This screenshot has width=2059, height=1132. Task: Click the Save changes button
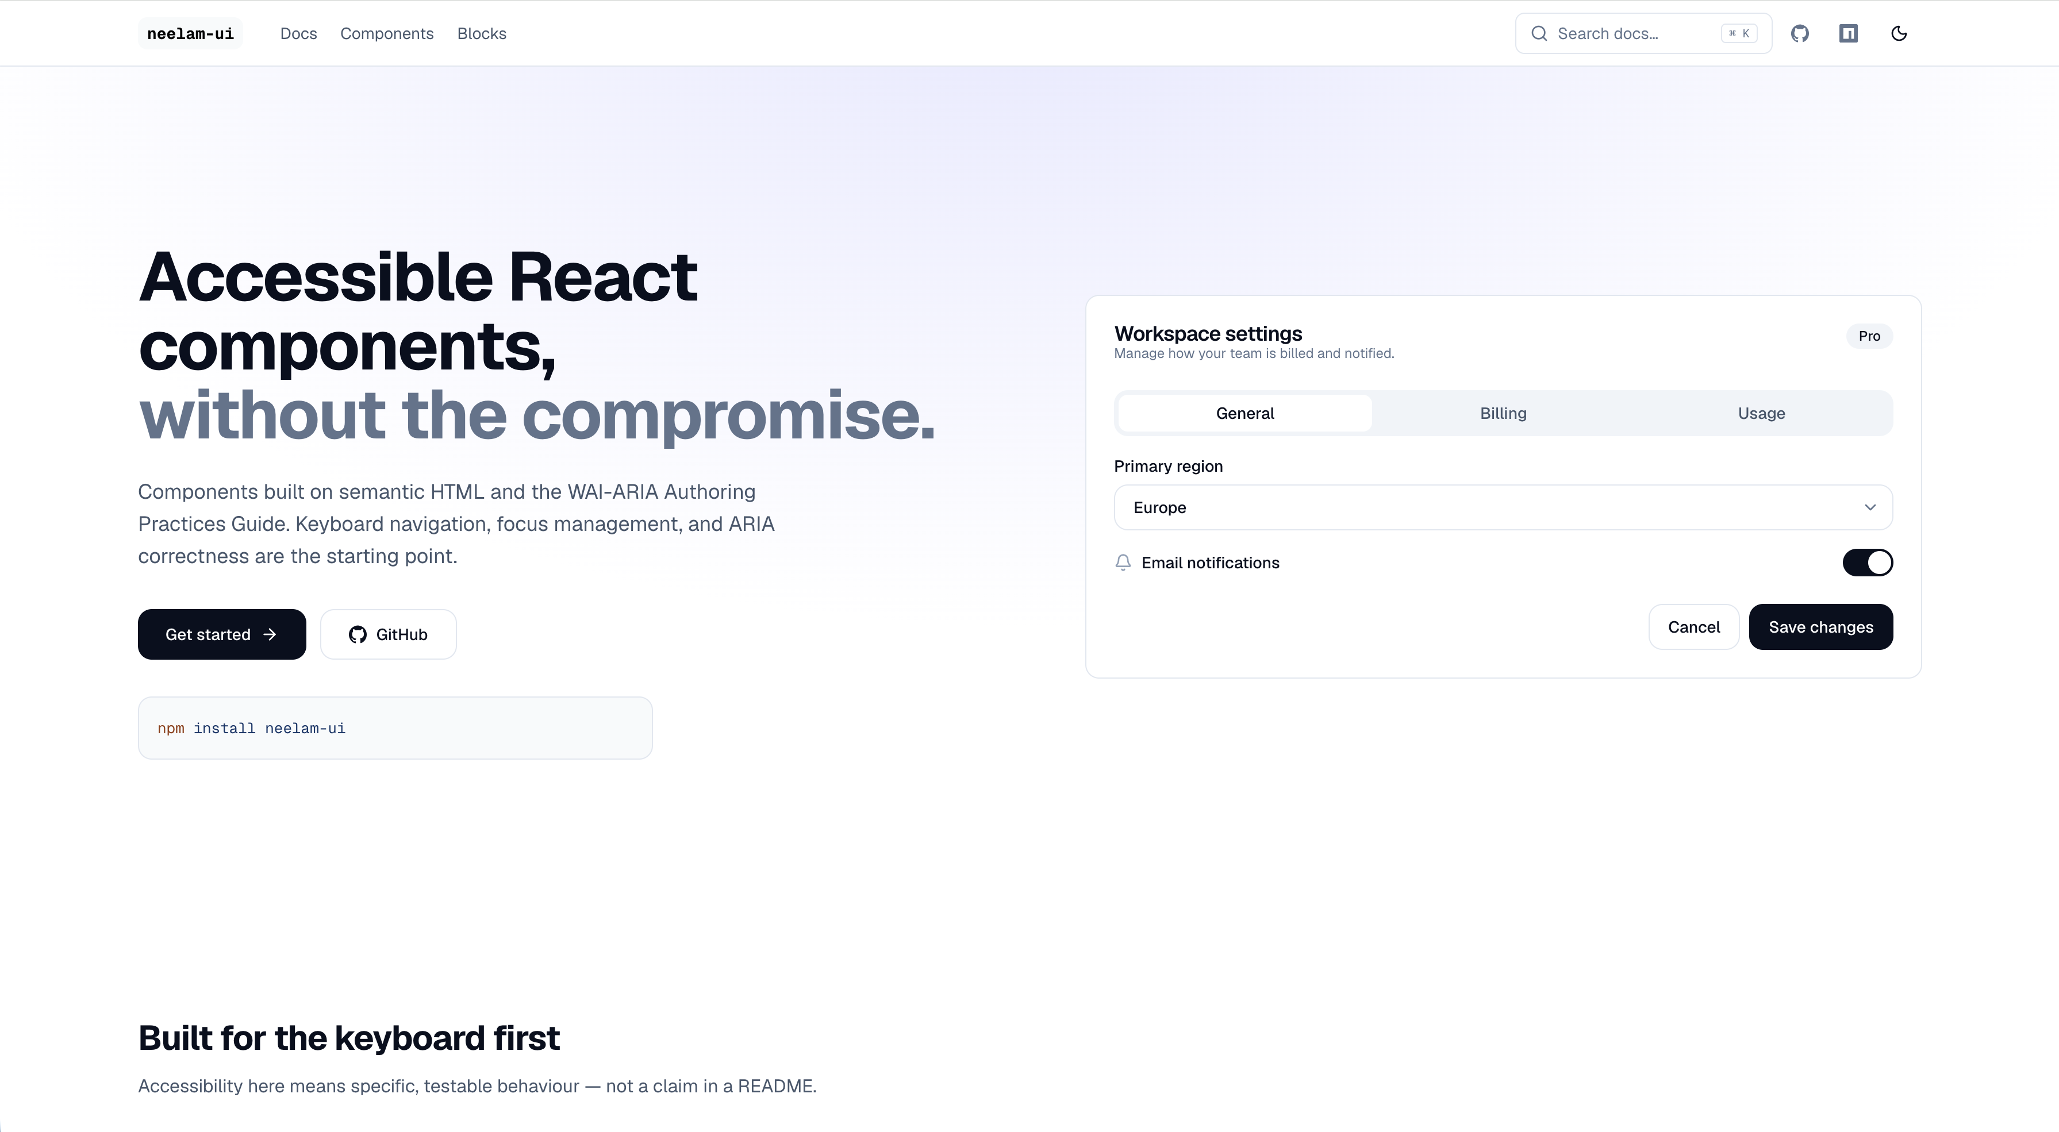[1820, 627]
